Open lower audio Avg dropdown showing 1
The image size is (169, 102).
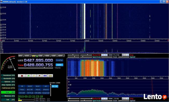click(126, 99)
